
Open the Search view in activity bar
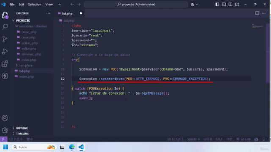pos(5,27)
